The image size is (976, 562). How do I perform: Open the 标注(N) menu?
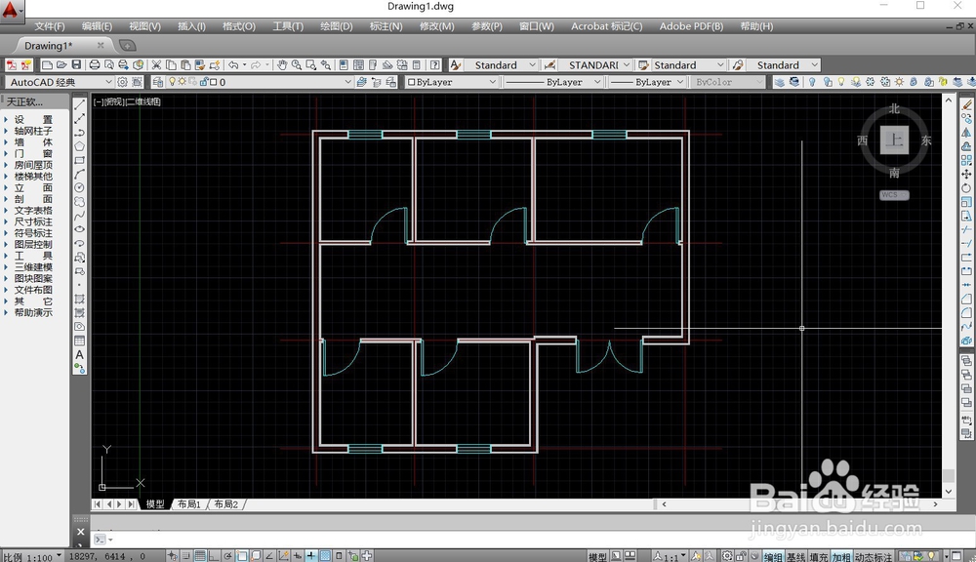(x=386, y=26)
